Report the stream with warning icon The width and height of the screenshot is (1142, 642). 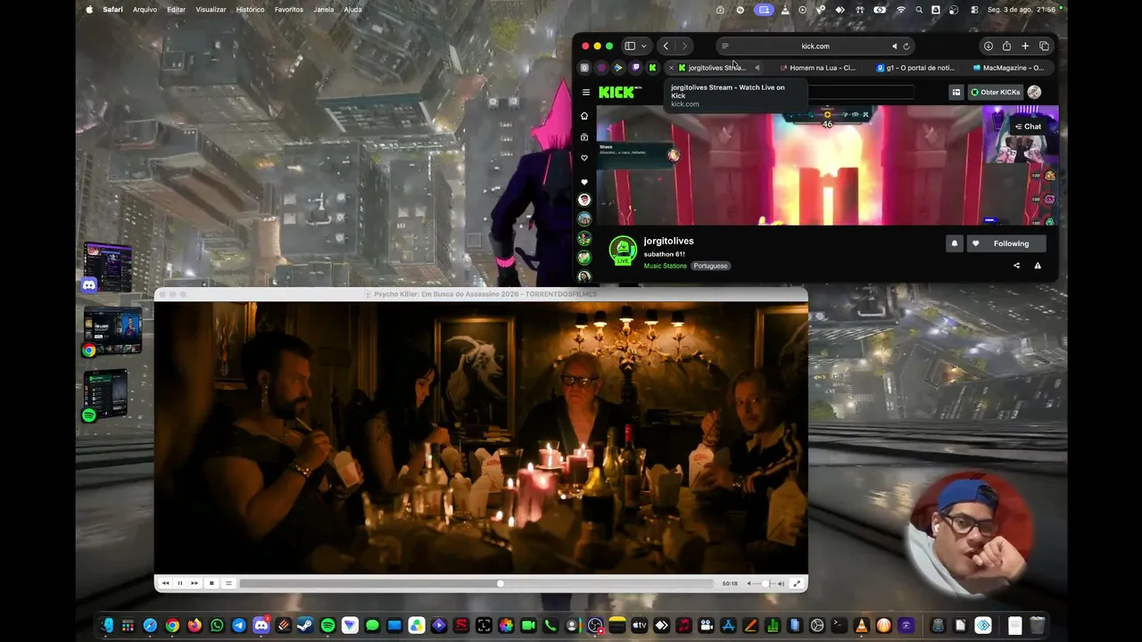pyautogui.click(x=1037, y=266)
